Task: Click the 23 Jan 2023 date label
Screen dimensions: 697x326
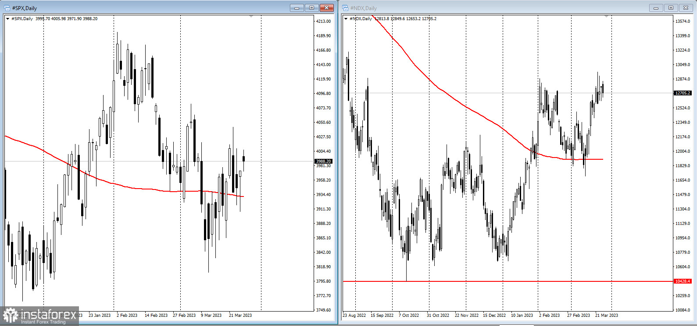Action: coord(100,315)
